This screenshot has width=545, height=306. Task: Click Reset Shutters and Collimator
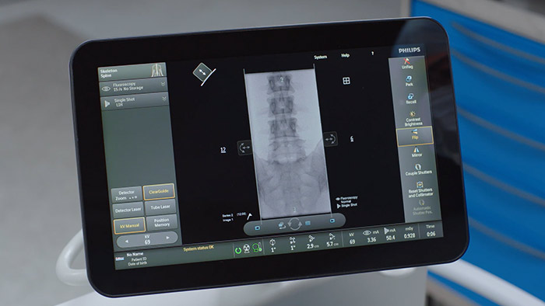tap(420, 190)
